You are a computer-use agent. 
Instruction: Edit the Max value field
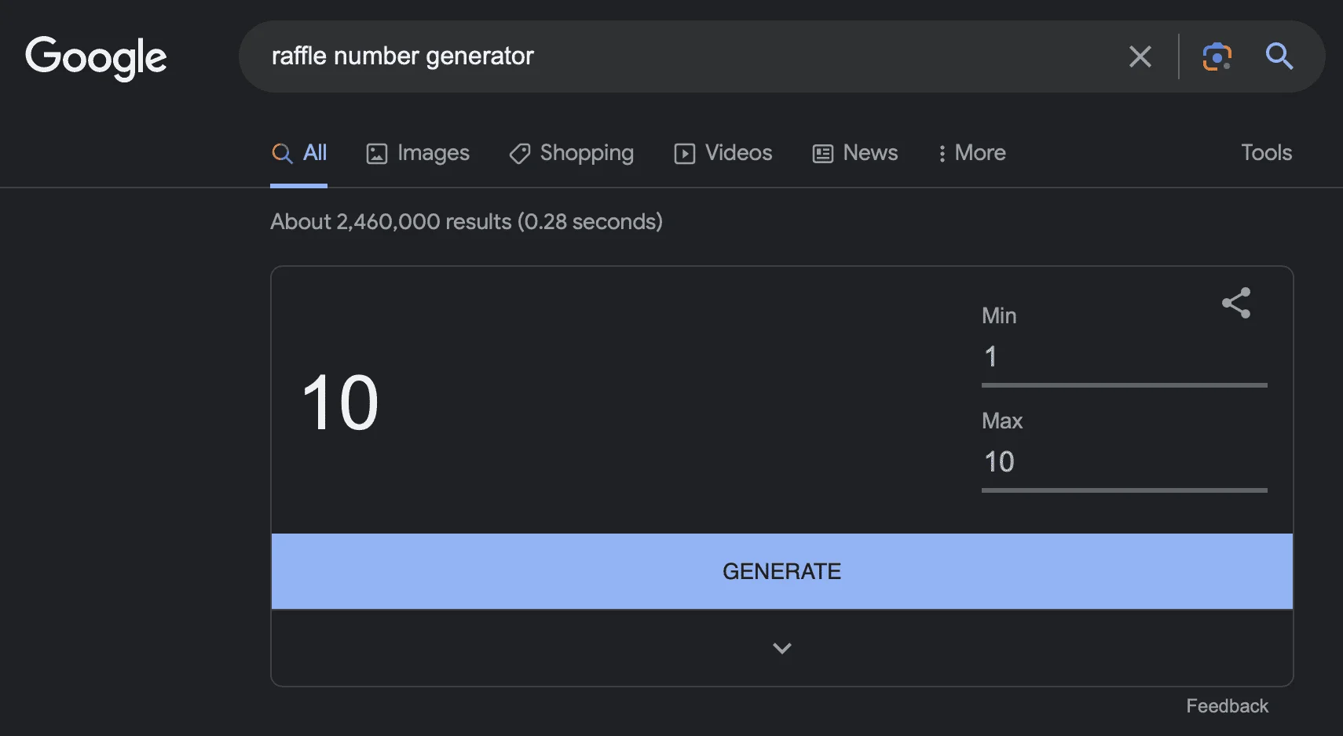pyautogui.click(x=1125, y=462)
